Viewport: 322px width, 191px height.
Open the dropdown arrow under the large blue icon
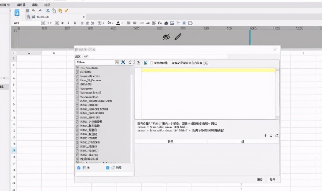17,18
